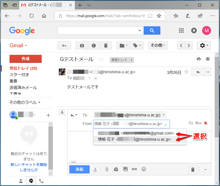Attach files with paperclip icon
This screenshot has height=186, width=220.
click(x=107, y=169)
